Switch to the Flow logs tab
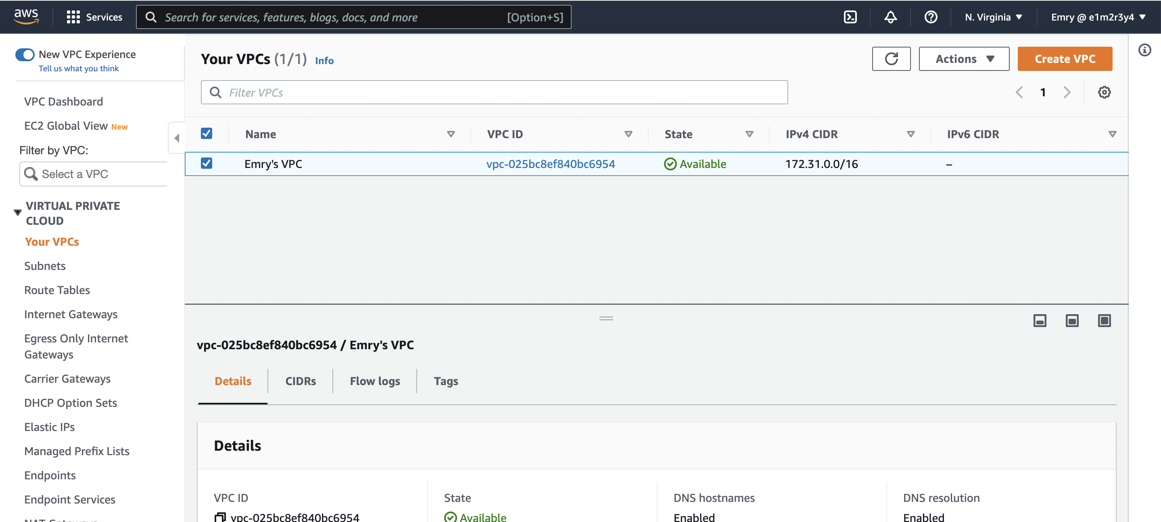Viewport: 1161px width, 522px height. click(374, 381)
